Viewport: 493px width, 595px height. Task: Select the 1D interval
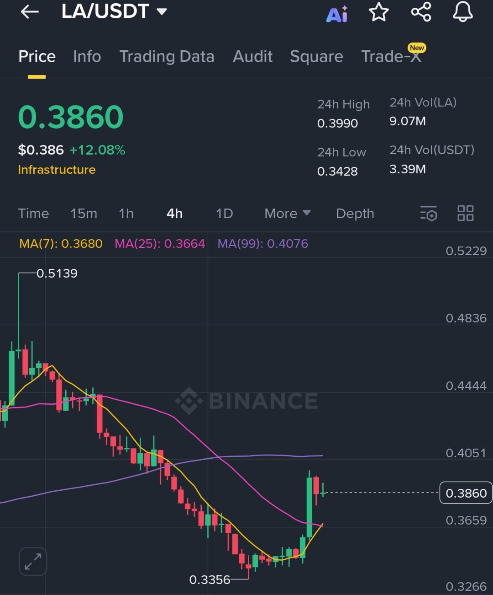224,213
